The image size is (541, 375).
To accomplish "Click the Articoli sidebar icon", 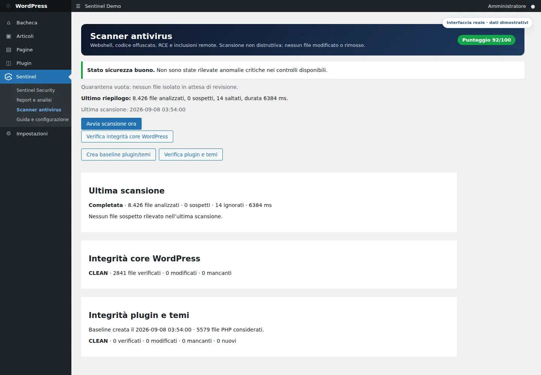I will click(9, 36).
